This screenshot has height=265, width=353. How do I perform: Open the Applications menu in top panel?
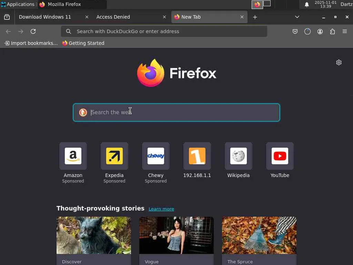(19, 4)
